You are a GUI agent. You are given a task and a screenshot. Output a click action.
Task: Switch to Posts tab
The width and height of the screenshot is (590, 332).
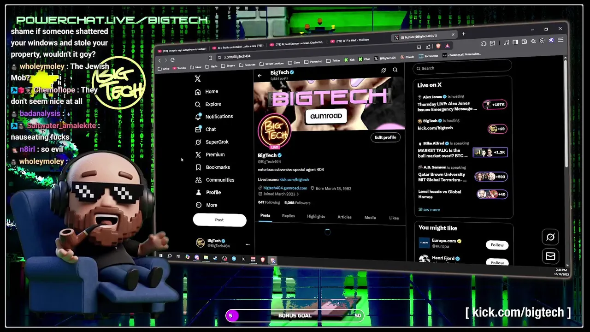click(x=265, y=215)
